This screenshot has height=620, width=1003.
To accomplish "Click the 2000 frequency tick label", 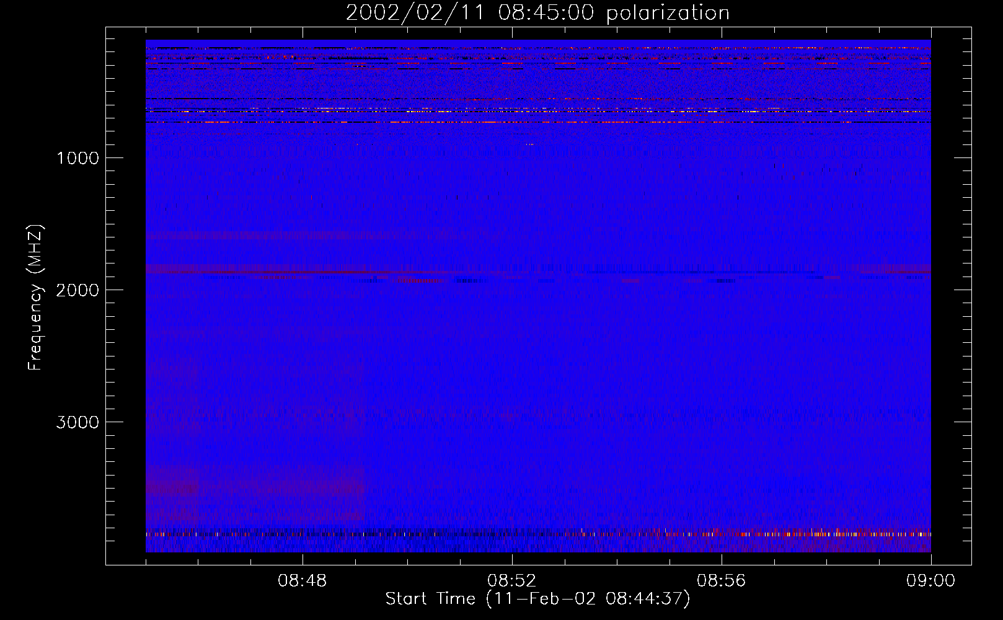I will 77,290.
